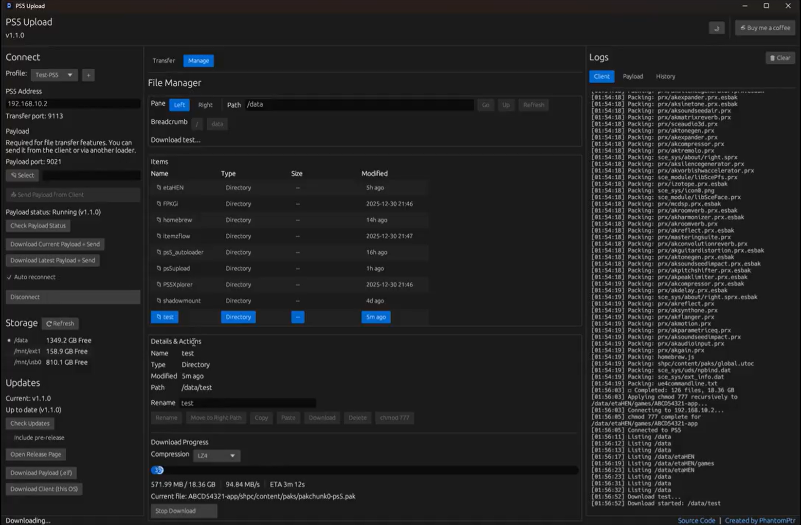The height and width of the screenshot is (525, 801).
Task: Select the /data storage radio button
Action: click(x=9, y=340)
